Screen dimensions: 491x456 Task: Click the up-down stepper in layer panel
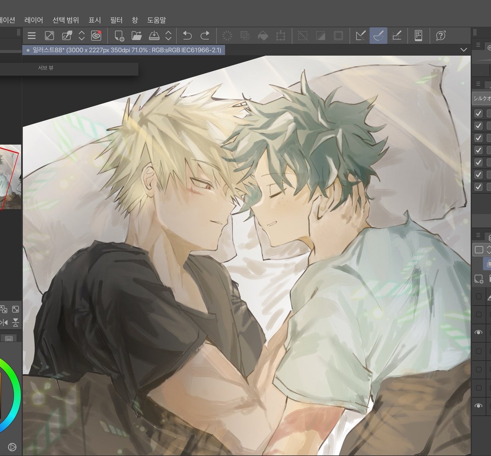[489, 249]
